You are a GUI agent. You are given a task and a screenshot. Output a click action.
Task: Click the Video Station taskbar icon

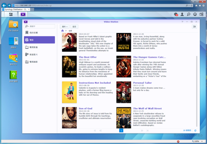tap(23, 14)
